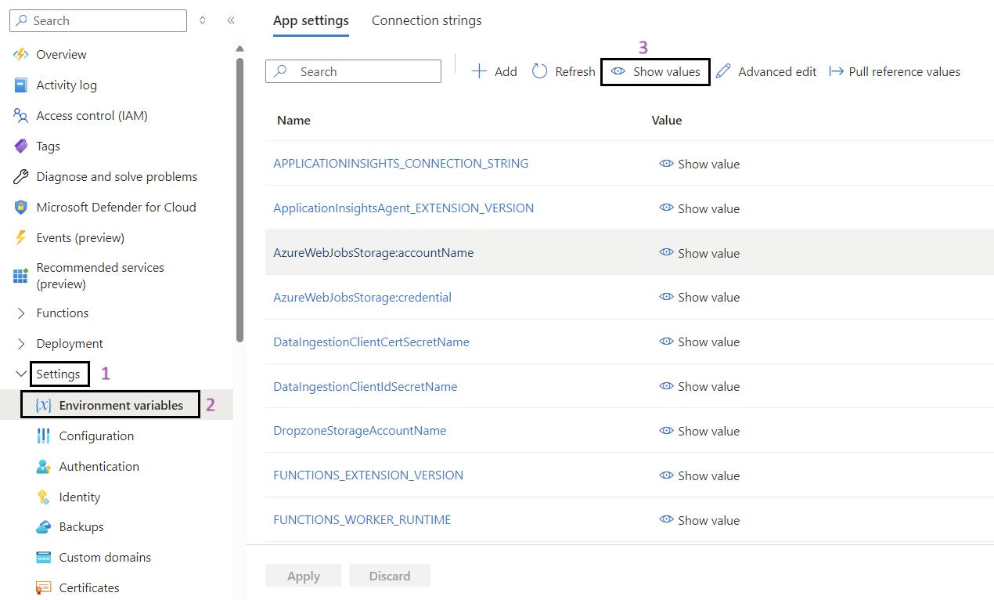Screen dimensions: 994x600
Task: Toggle Show values for all settings
Action: tap(655, 71)
